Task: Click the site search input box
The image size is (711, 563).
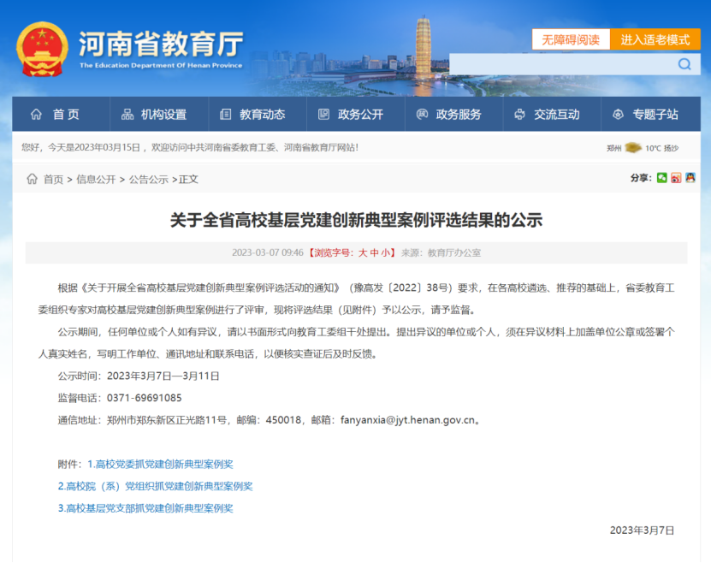Action: pos(560,64)
